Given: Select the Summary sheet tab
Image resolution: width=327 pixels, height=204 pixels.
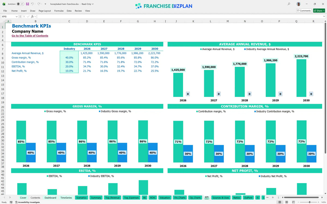Looking at the screenshot, I should 96,198.
